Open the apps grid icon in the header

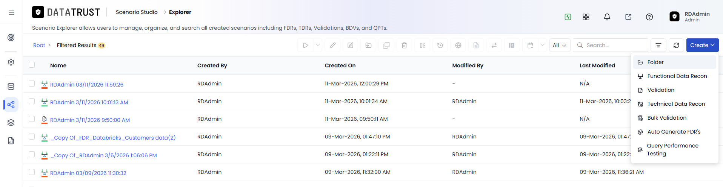pyautogui.click(x=586, y=17)
